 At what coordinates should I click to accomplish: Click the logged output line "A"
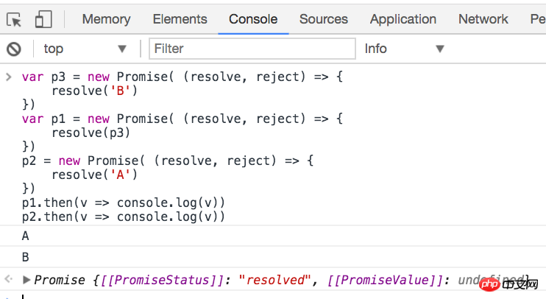(26, 236)
